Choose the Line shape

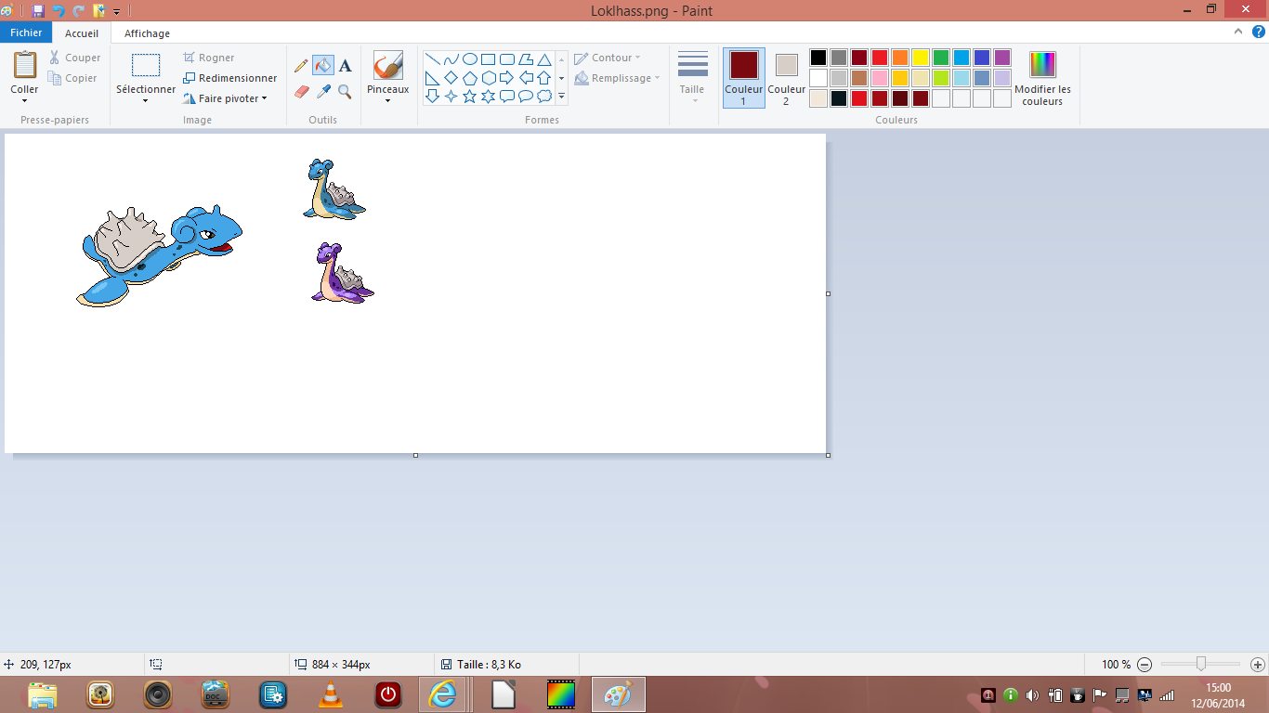433,59
